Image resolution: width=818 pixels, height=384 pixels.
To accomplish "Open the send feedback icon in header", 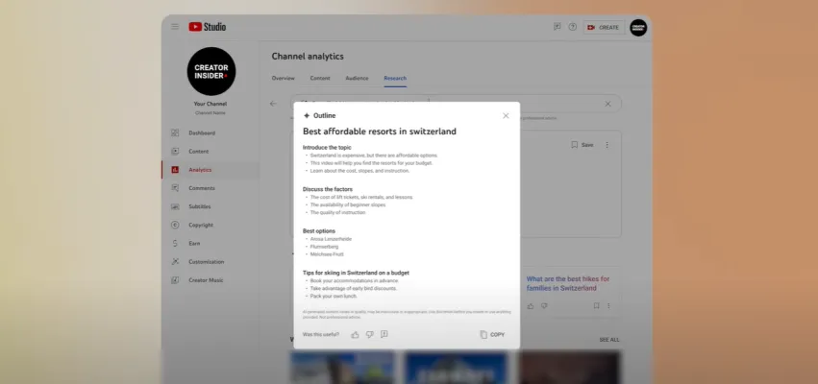I will [x=557, y=27].
